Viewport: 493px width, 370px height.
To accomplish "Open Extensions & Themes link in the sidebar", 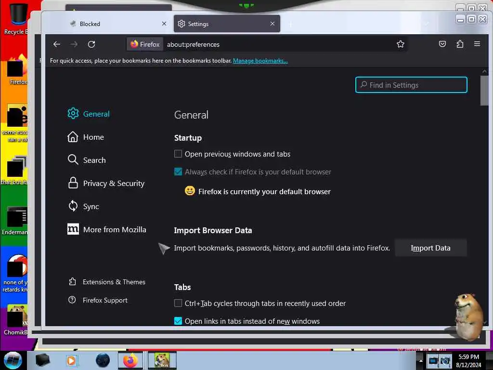I will click(x=107, y=281).
